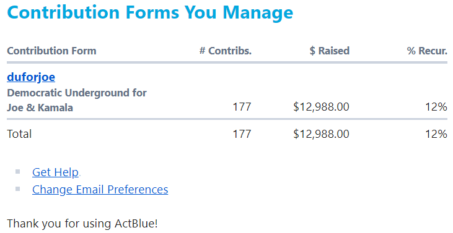Click the Get Help link
Image resolution: width=453 pixels, height=233 pixels.
(56, 172)
